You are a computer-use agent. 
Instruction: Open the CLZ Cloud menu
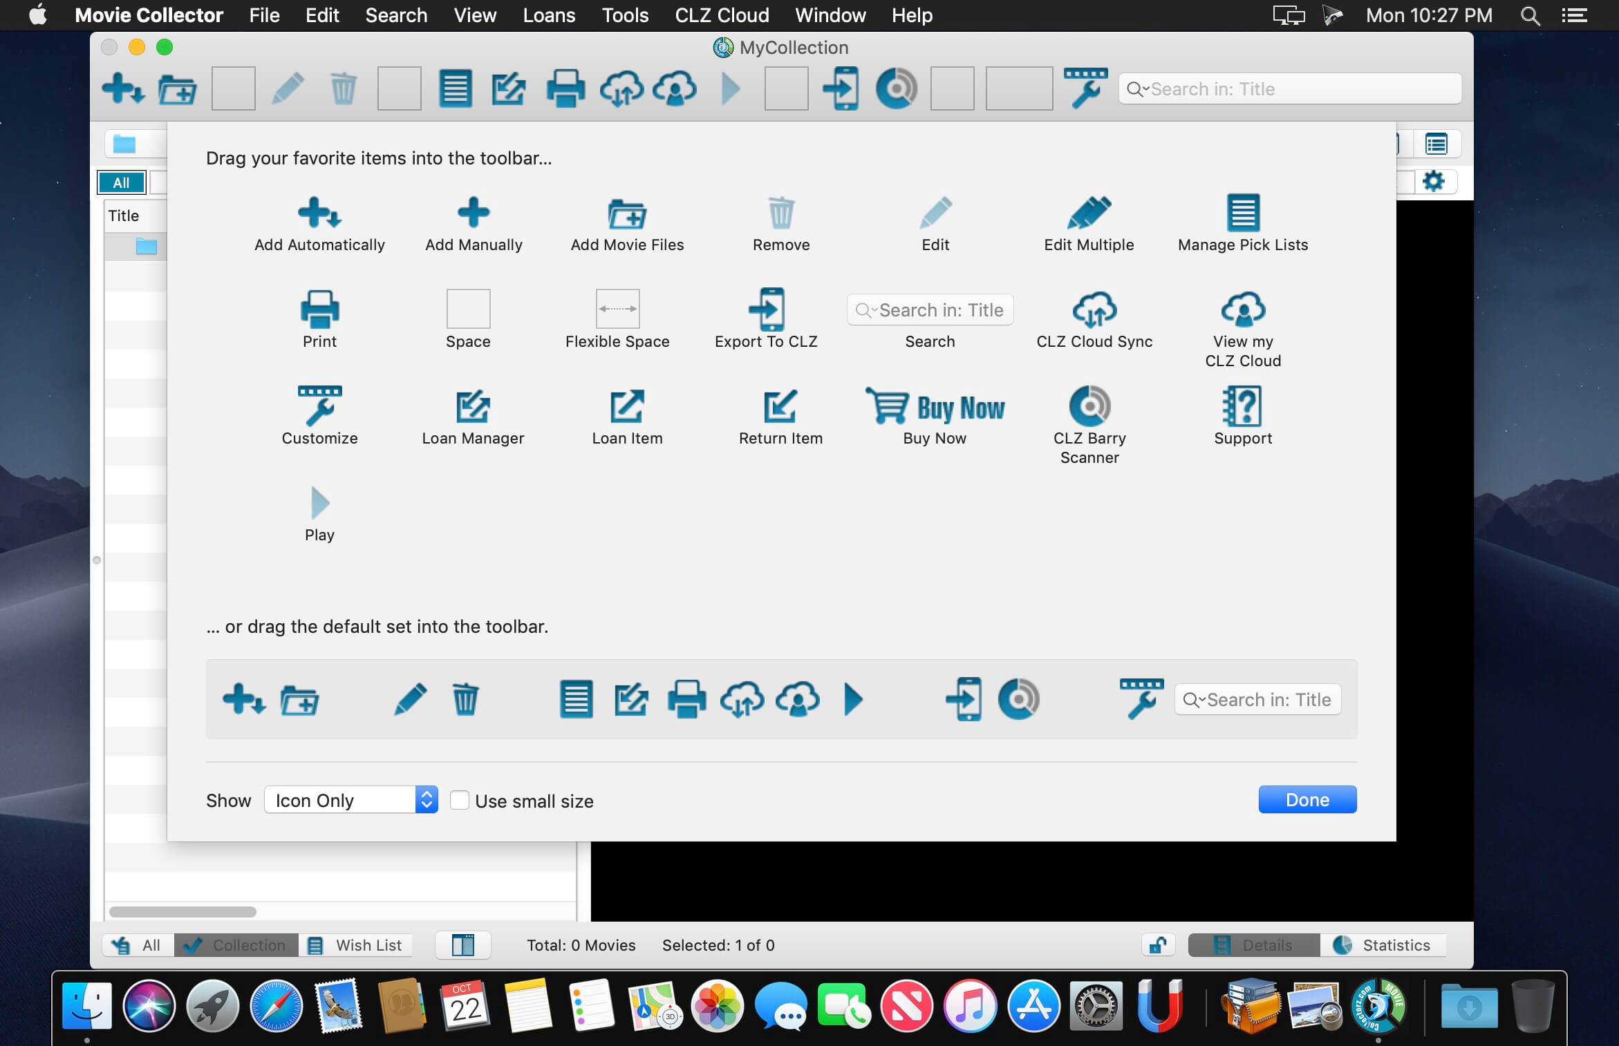pos(721,15)
